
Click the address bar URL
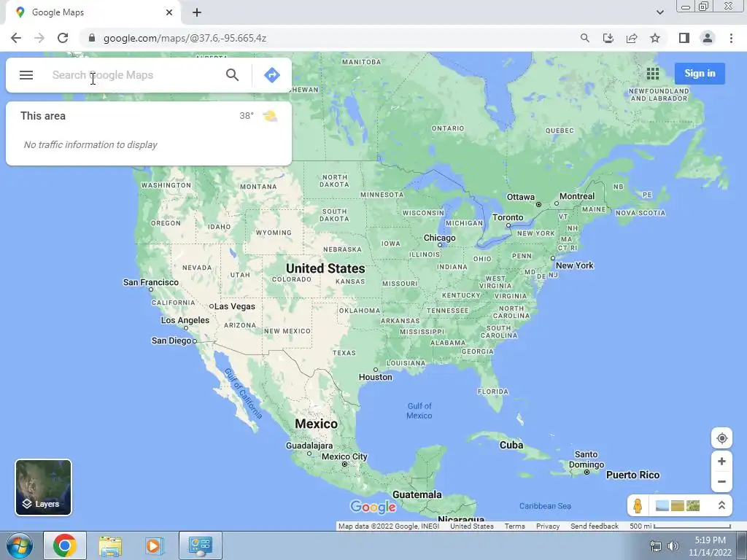click(x=185, y=38)
